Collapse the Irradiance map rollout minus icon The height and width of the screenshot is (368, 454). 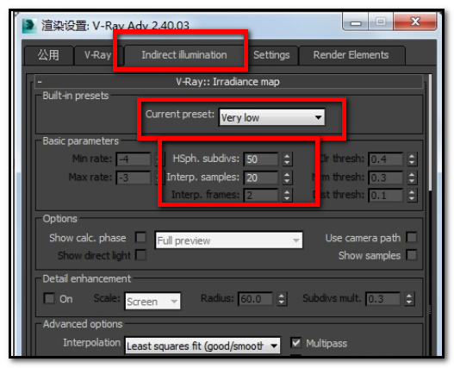coord(40,82)
